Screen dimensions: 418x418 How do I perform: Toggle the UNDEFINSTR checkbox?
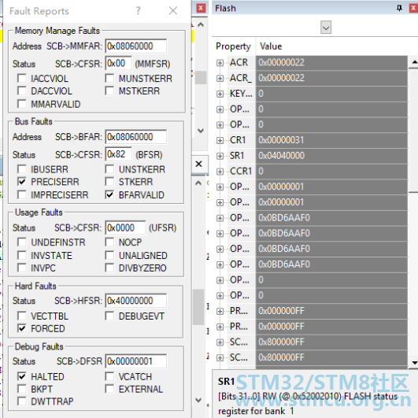22,242
